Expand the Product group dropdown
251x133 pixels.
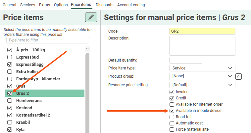[202, 76]
